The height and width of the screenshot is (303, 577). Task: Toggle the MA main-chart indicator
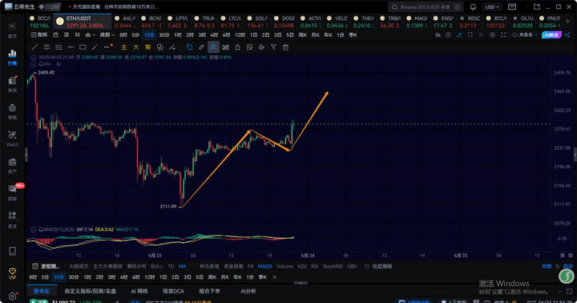tap(182, 266)
